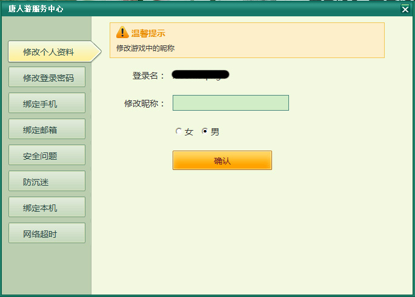
Task: Go to the 绑定邮箱 tab
Action: point(47,129)
